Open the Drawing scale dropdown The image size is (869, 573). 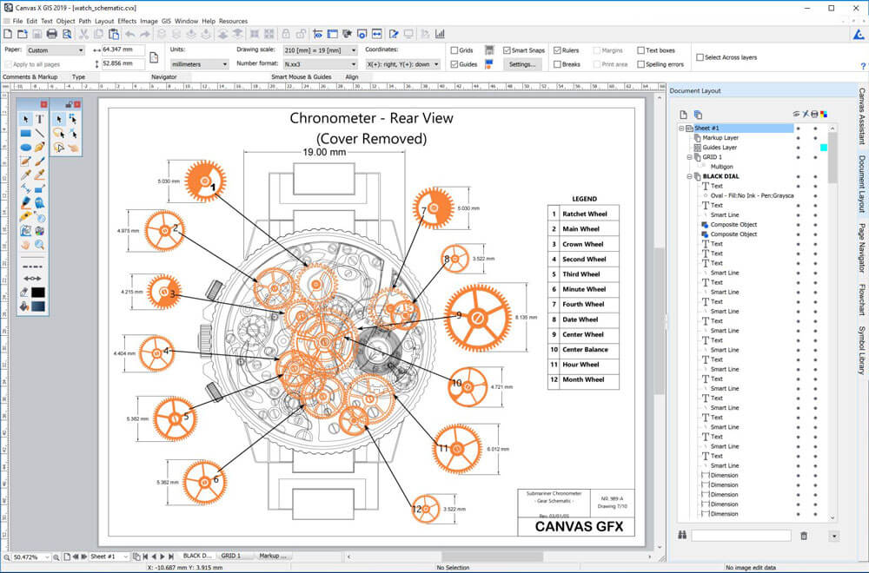pos(321,50)
